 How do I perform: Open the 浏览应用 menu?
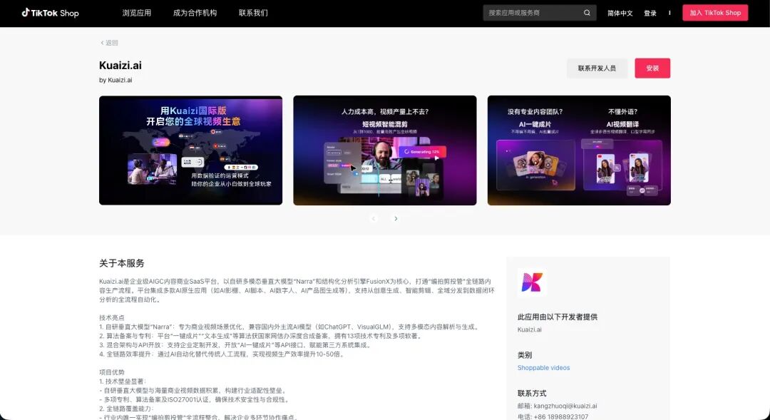(136, 14)
